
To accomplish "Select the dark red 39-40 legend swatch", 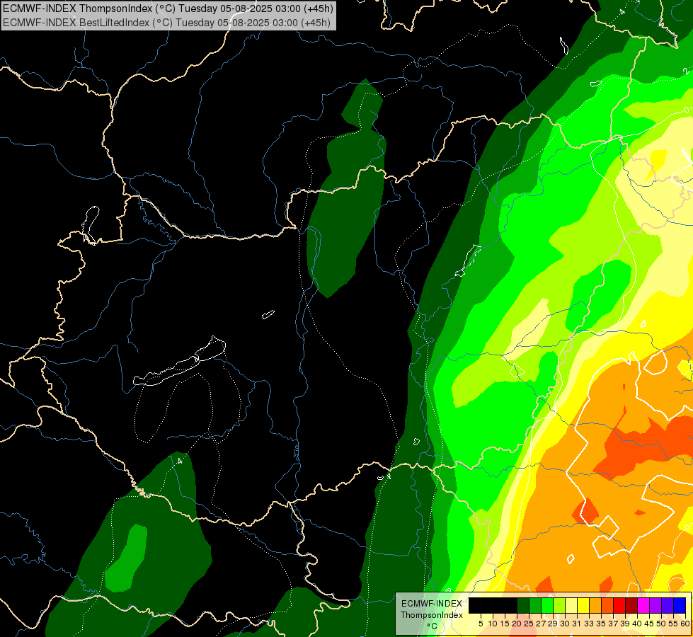I will pyautogui.click(x=631, y=605).
